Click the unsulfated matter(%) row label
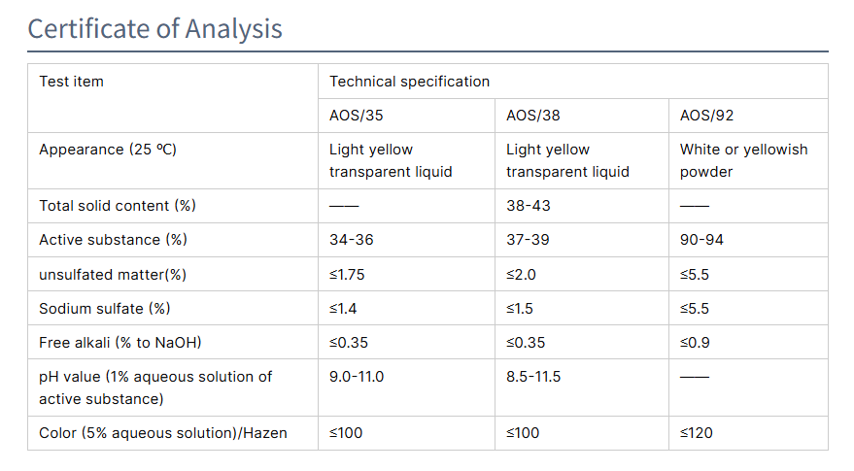 coord(112,274)
